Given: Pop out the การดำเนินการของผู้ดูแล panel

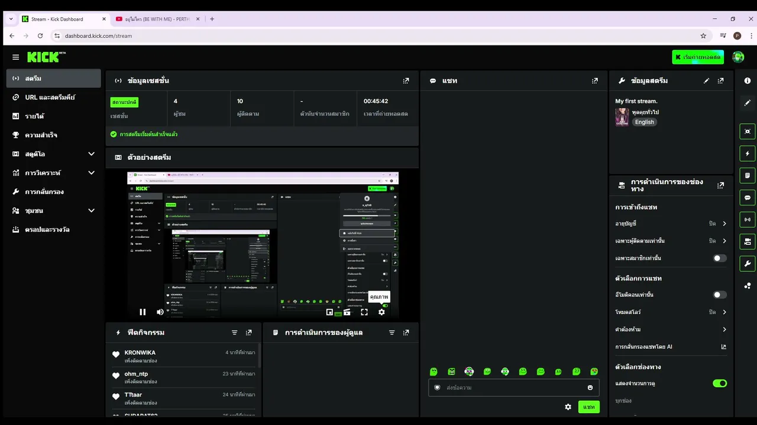Looking at the screenshot, I should click(x=406, y=333).
